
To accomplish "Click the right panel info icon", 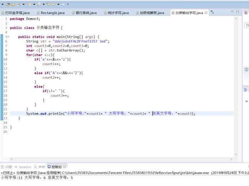I will (246, 70).
